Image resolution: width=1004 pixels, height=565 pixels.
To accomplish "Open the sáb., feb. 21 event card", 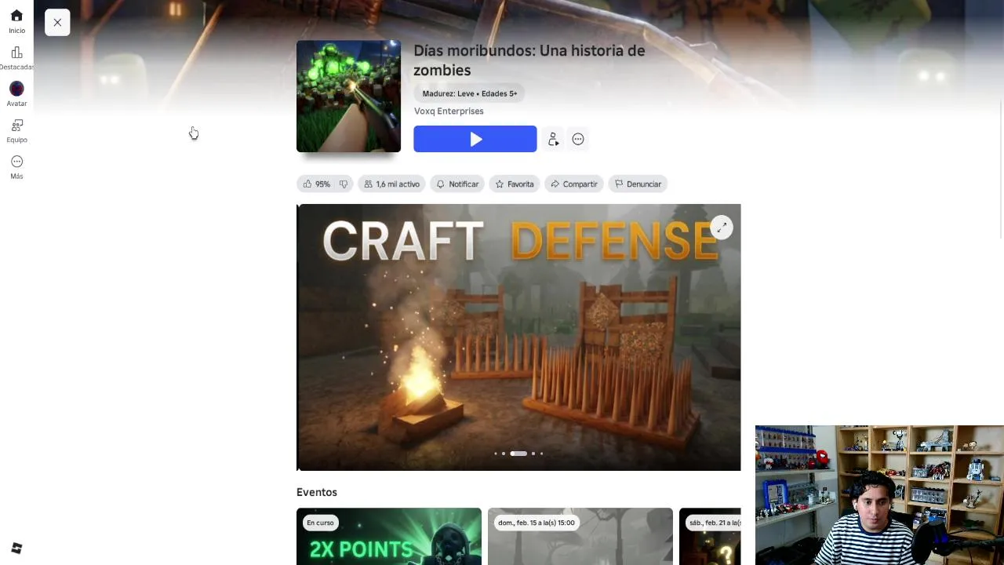I will tap(710, 536).
